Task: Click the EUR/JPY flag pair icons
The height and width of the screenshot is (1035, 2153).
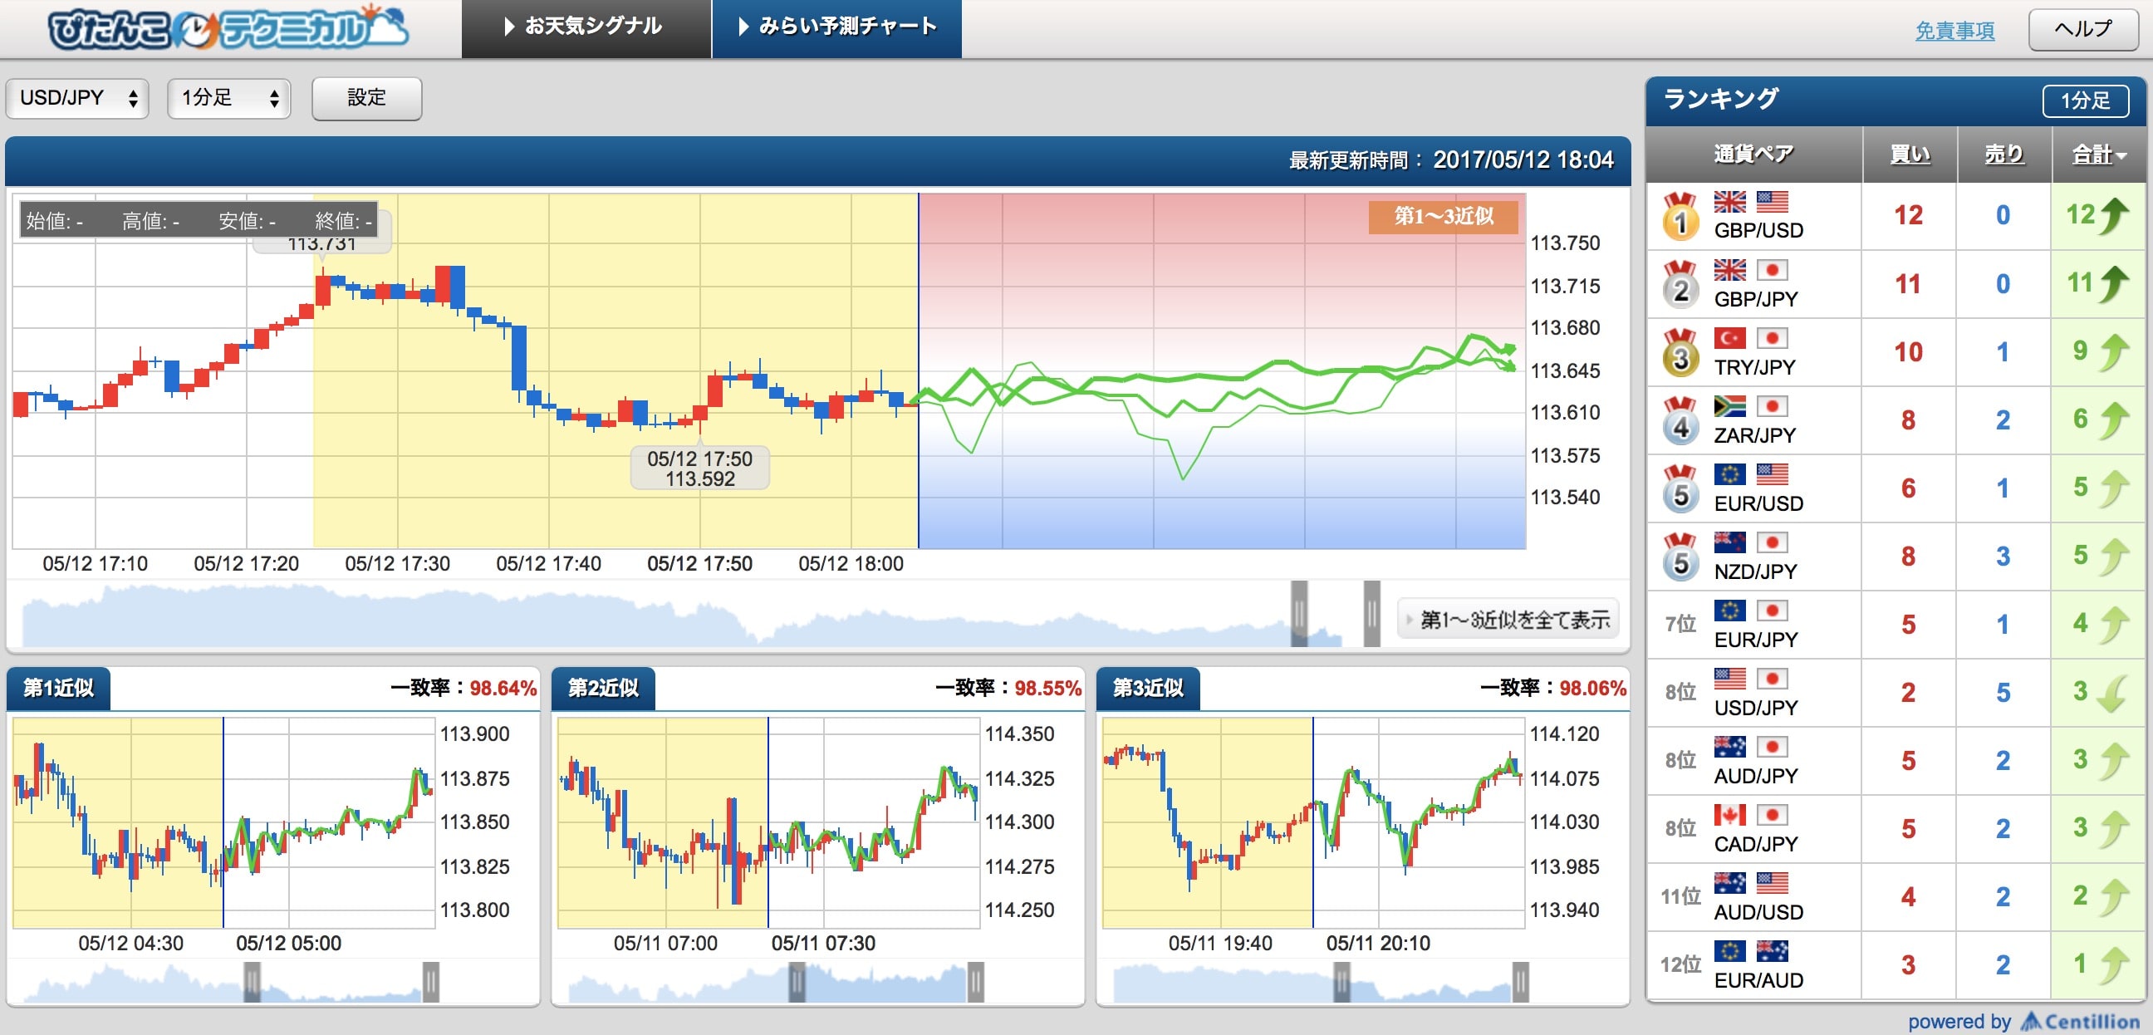Action: [1751, 611]
